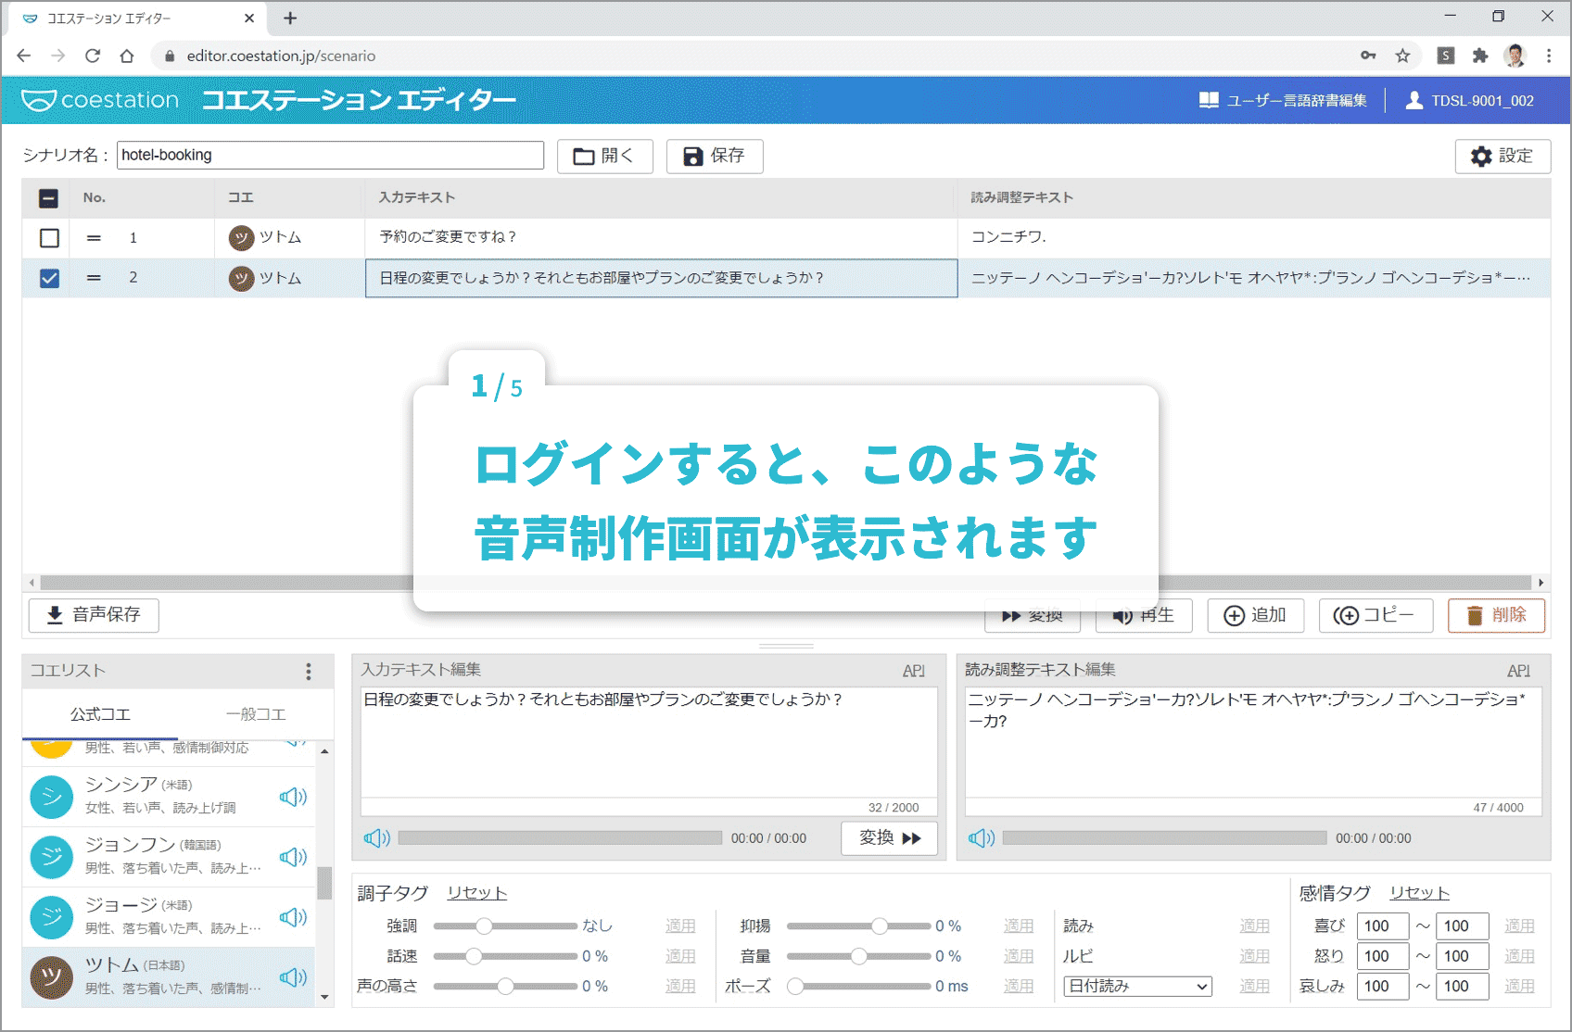1572x1032 pixels.
Task: Reload the page with refresh icon
Action: click(x=93, y=56)
